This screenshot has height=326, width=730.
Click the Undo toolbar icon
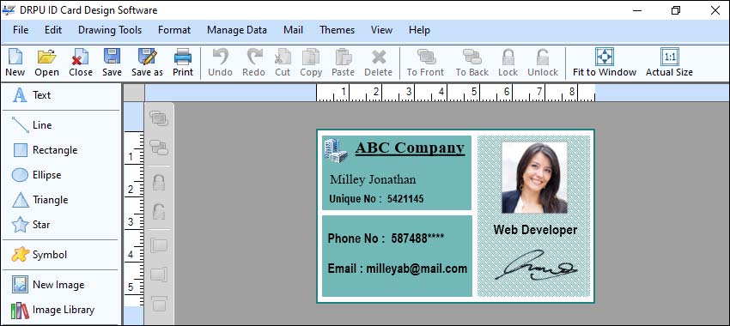pyautogui.click(x=220, y=57)
